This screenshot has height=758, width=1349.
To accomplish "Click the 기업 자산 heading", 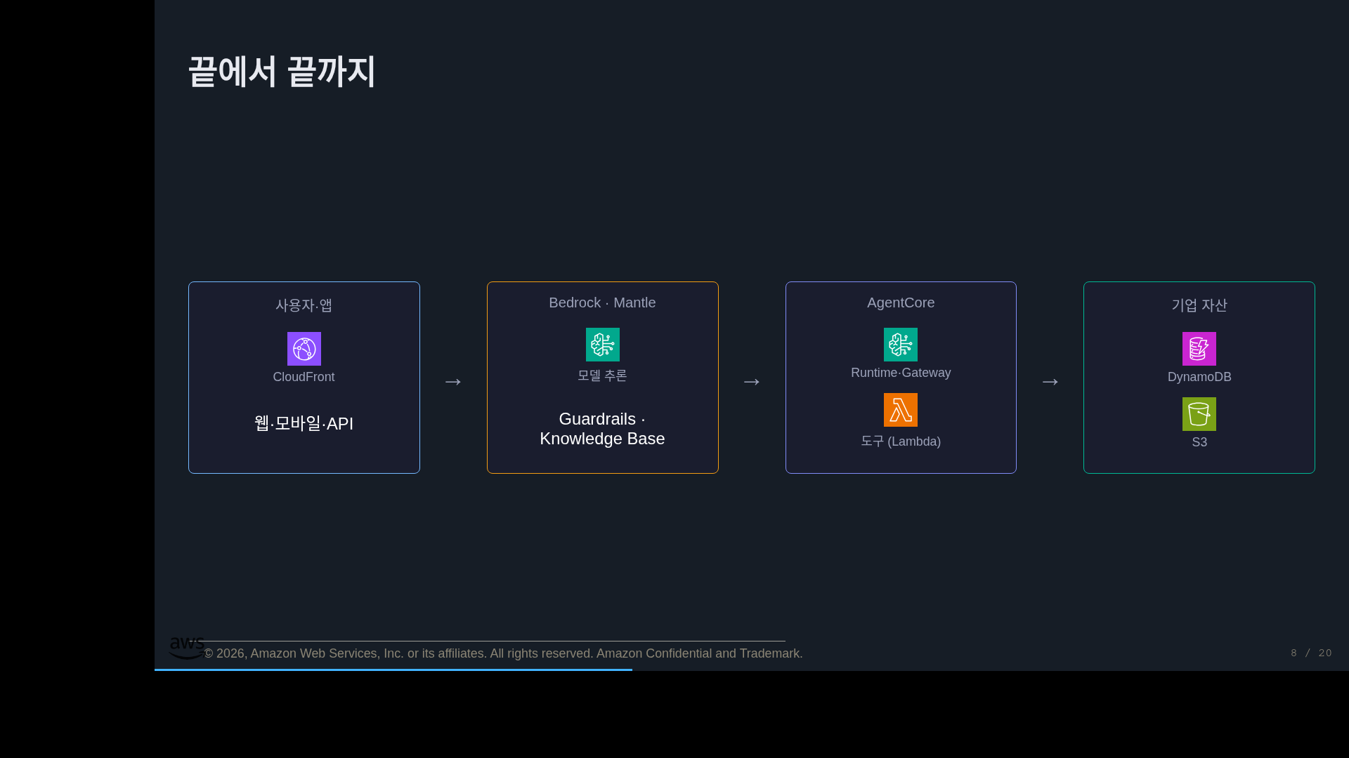I will tap(1199, 305).
